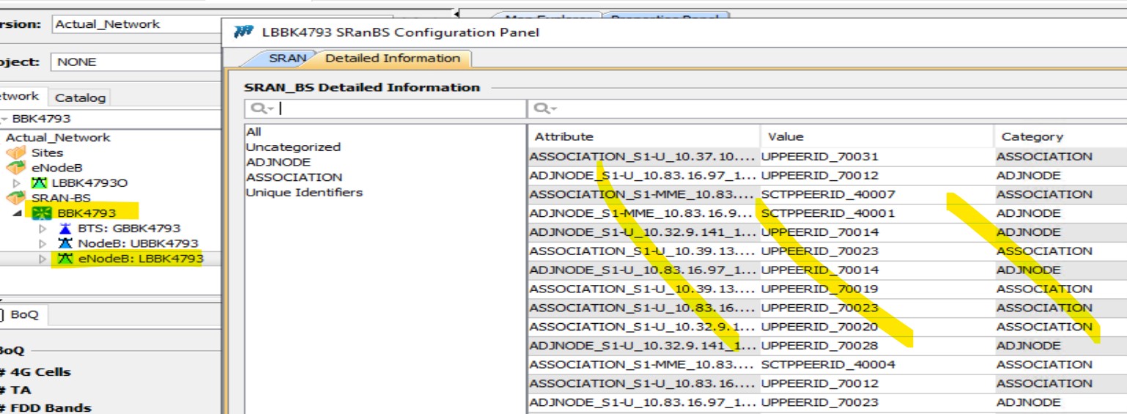Open the Catalog tab

[x=81, y=97]
